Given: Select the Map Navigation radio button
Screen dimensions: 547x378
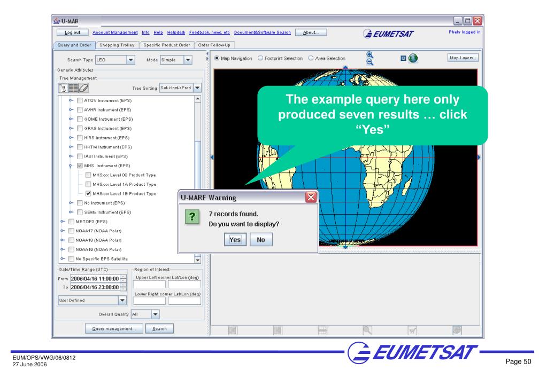Looking at the screenshot, I should click(x=217, y=58).
